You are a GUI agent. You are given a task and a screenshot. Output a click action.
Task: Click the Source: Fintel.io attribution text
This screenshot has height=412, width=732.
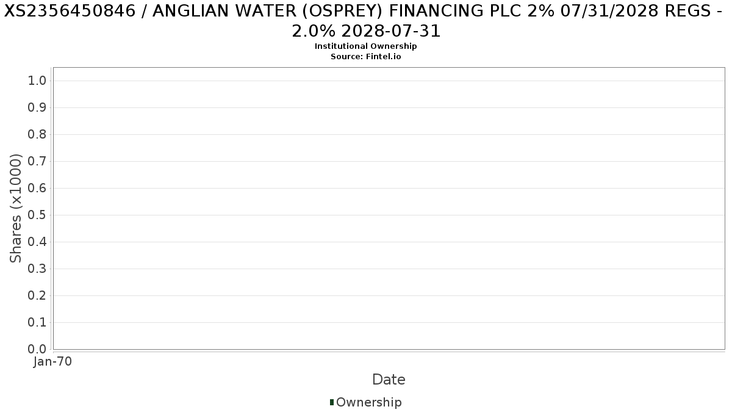click(366, 56)
